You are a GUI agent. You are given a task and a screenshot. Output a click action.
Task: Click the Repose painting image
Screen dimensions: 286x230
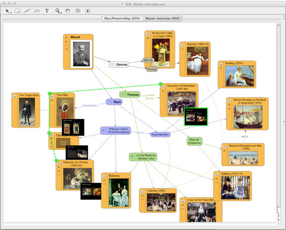(197, 61)
